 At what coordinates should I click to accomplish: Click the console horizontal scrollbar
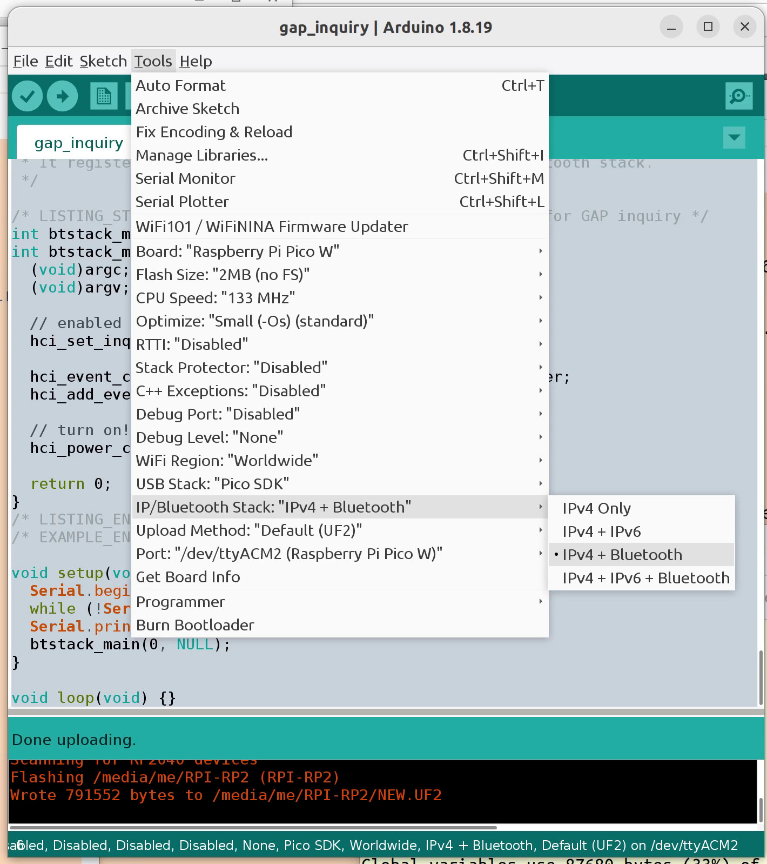(x=253, y=827)
